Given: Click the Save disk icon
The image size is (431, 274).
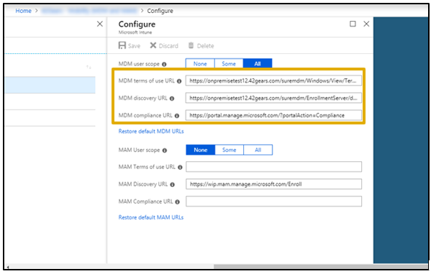Looking at the screenshot, I should (x=122, y=45).
